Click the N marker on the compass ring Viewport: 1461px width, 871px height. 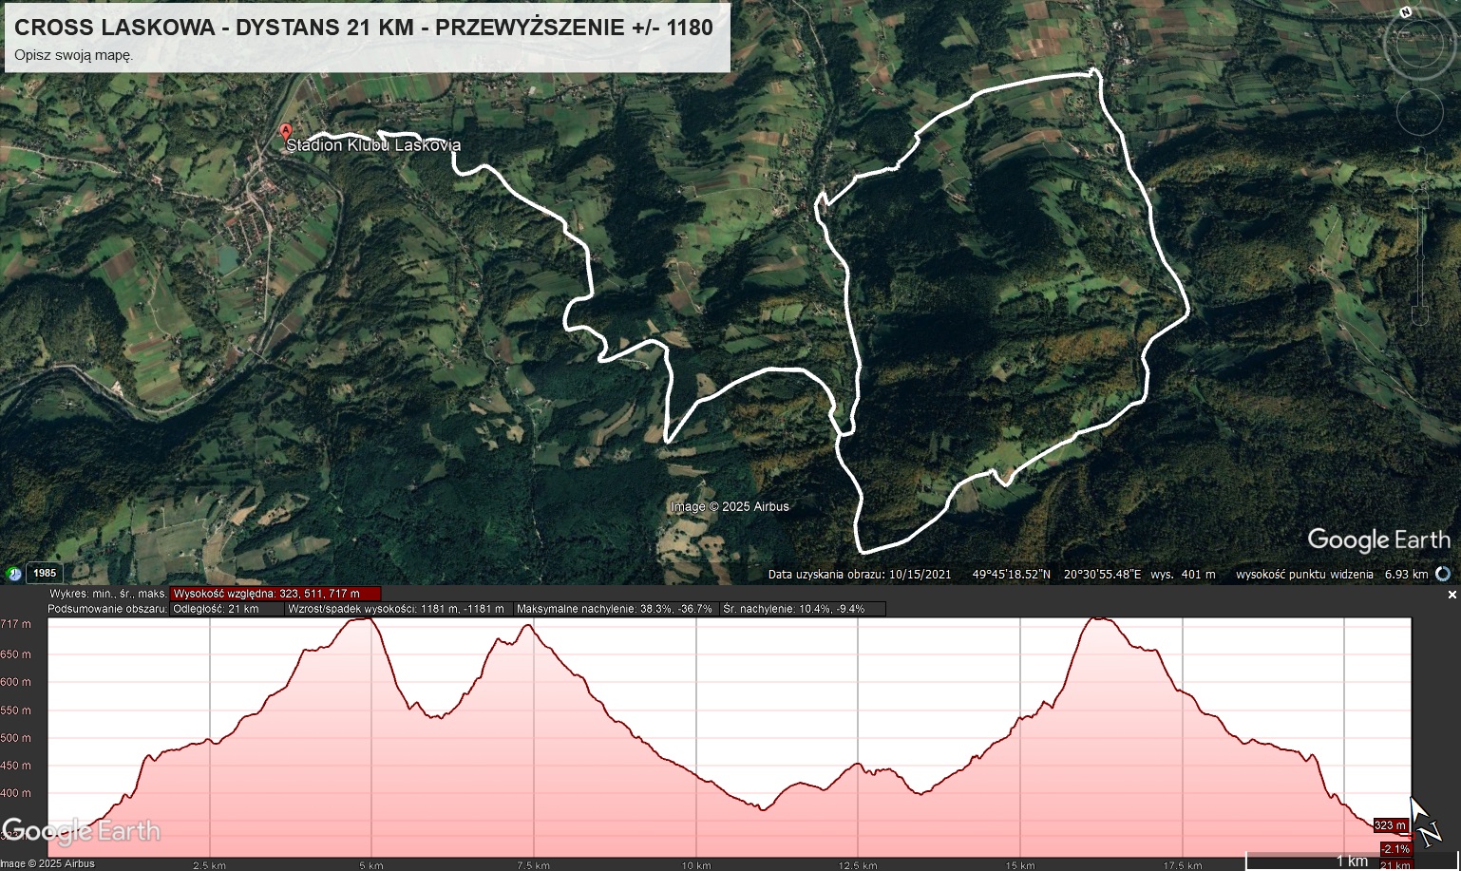tap(1407, 12)
